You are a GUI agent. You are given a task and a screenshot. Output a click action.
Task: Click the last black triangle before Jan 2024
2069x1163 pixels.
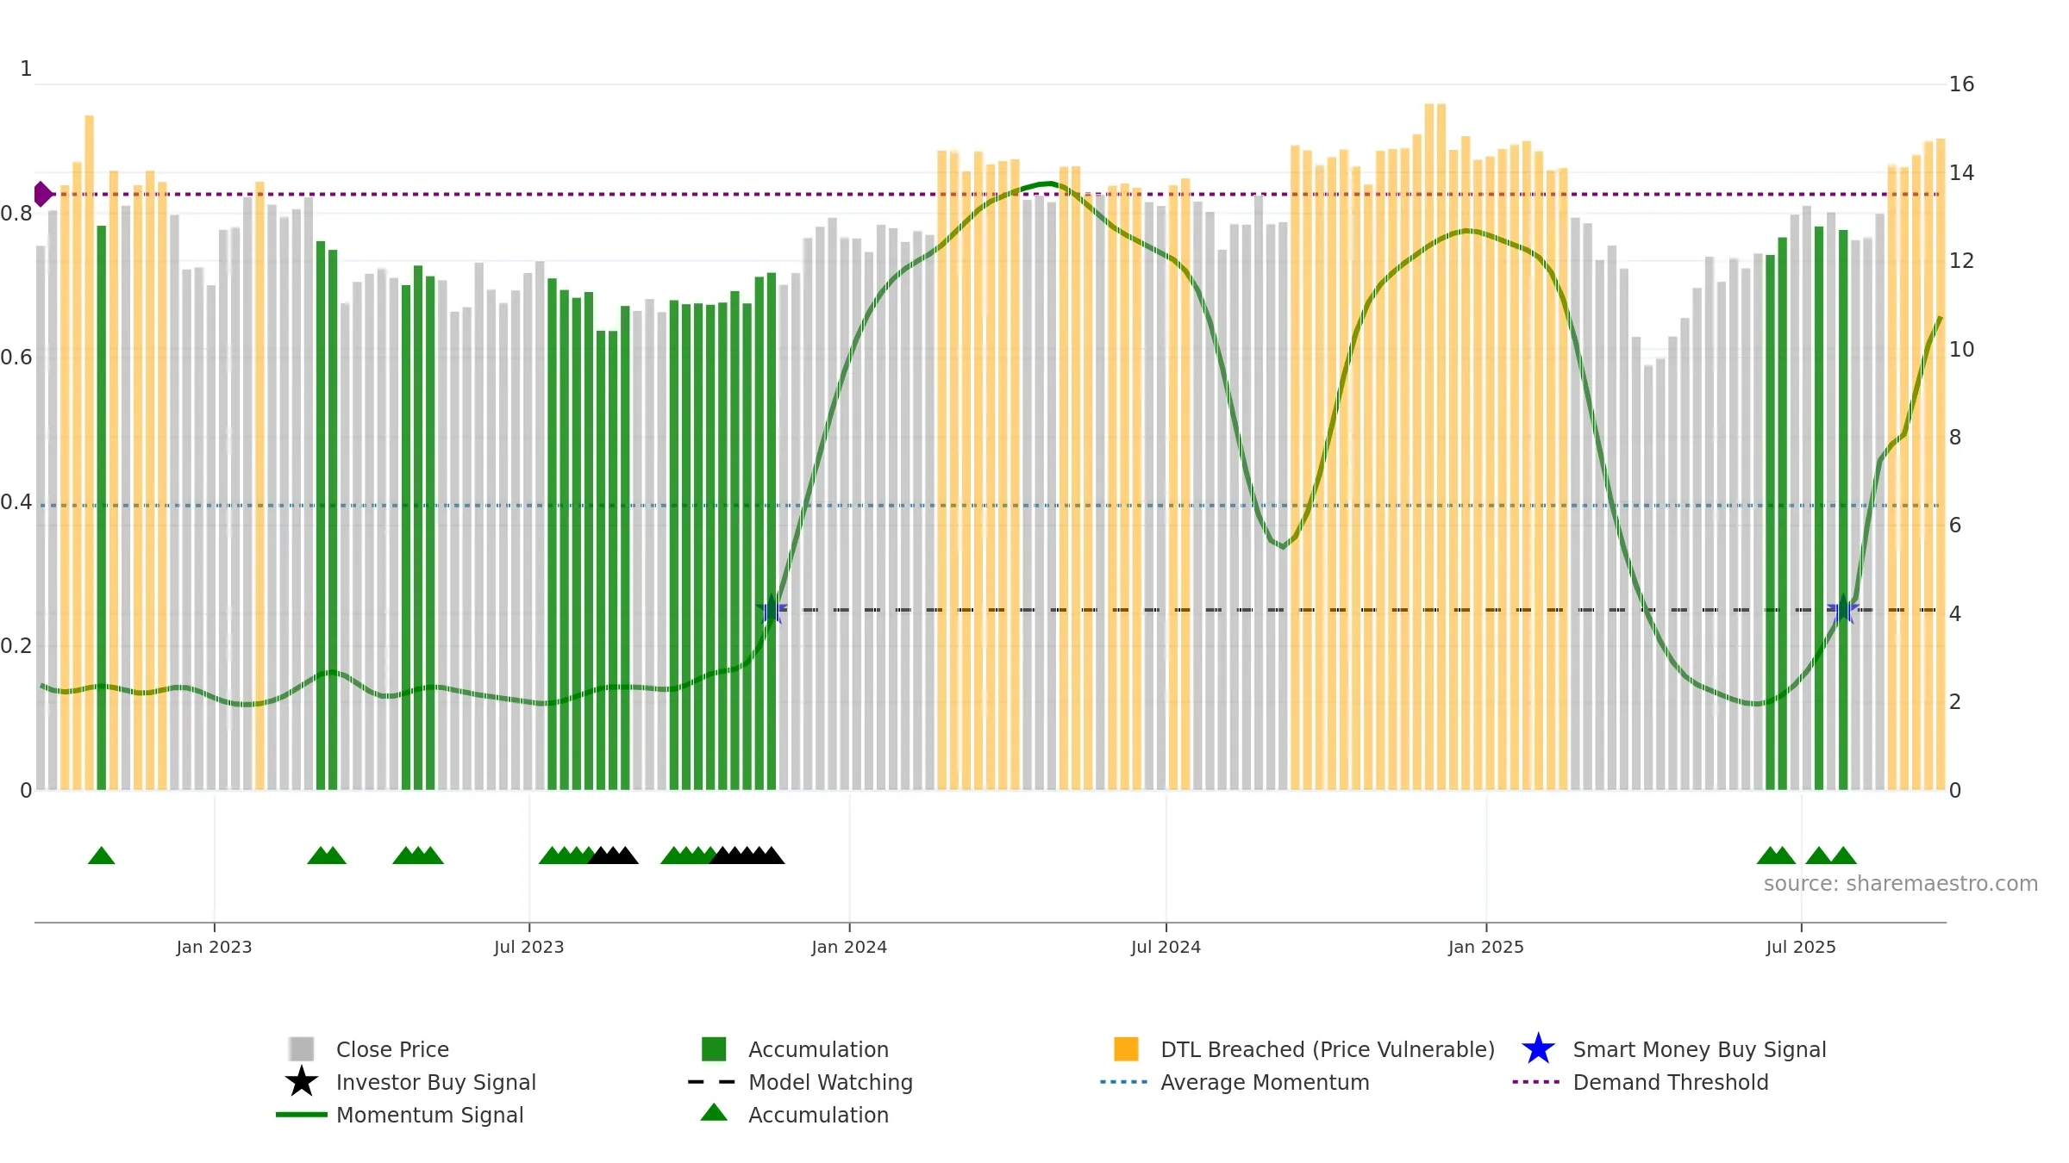772,855
